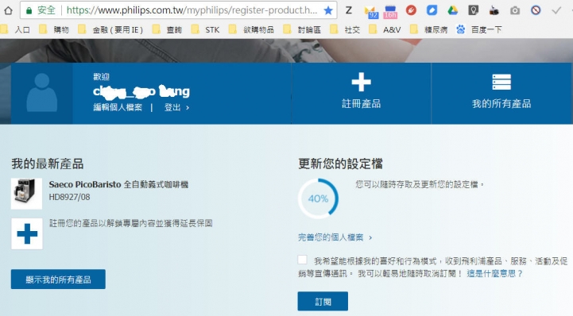Click the Saeco PicoBaristo product title
This screenshot has height=316, width=573.
[x=118, y=185]
